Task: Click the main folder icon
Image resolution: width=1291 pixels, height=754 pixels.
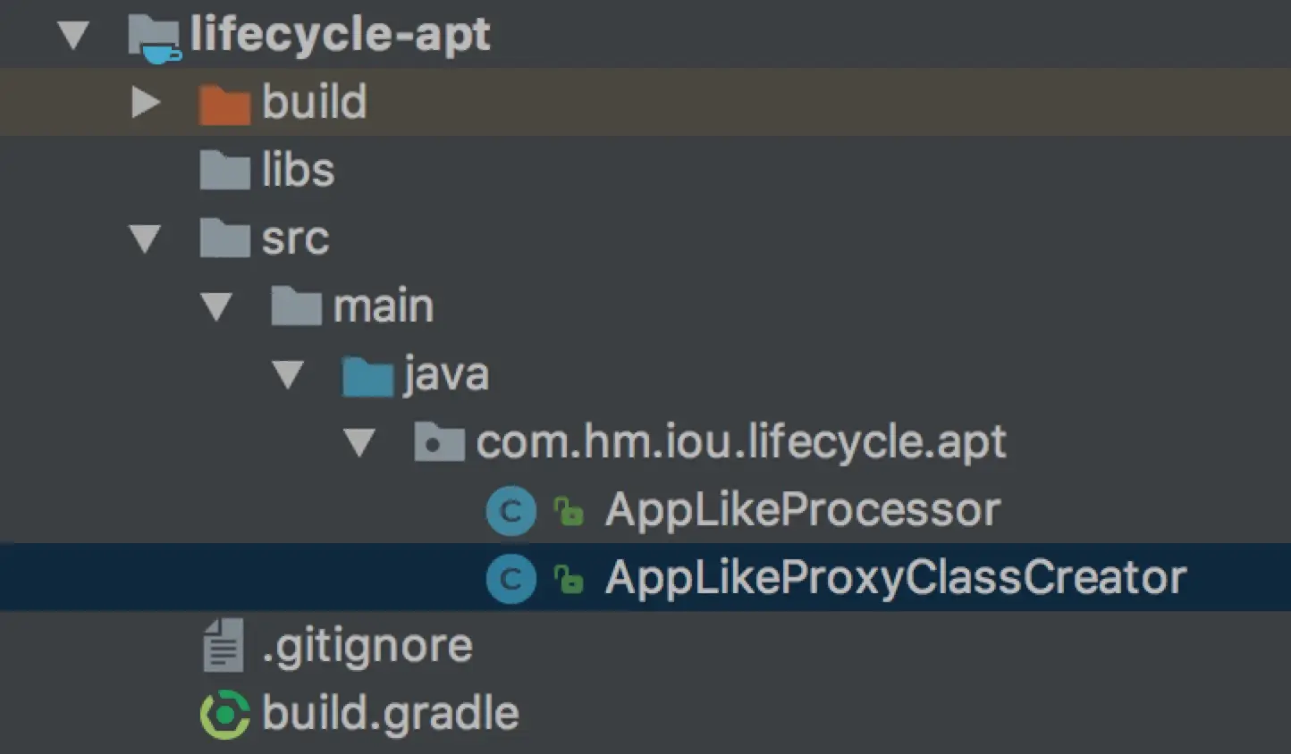Action: pos(296,306)
